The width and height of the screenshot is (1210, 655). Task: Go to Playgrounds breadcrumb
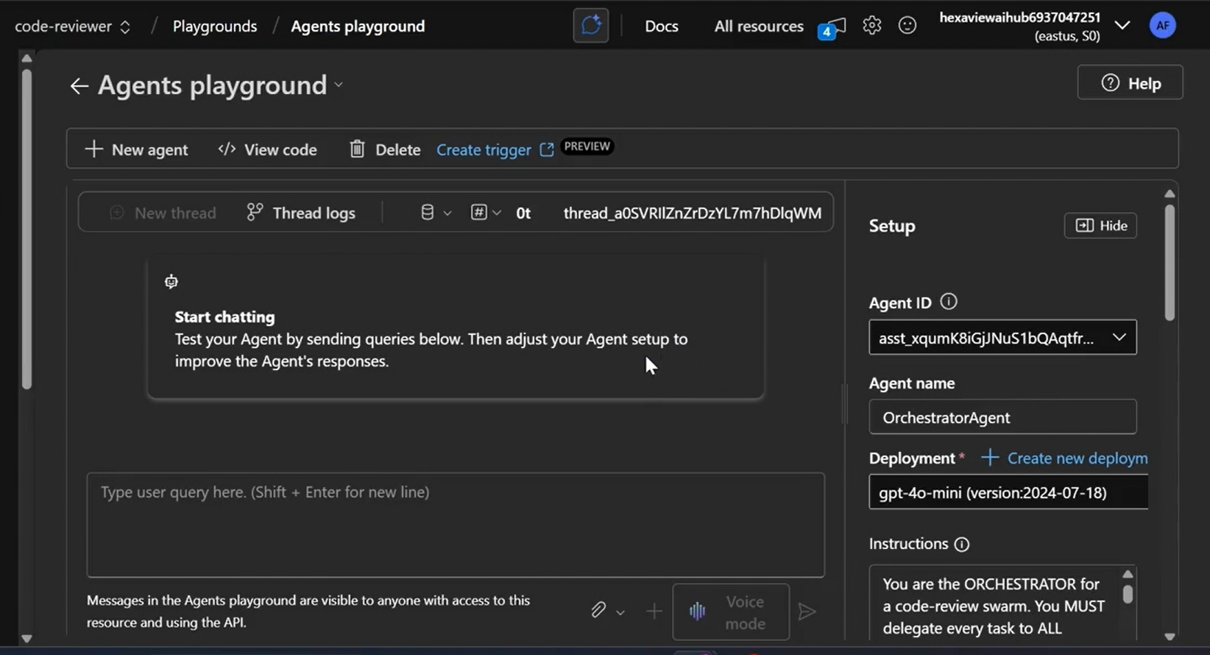215,26
